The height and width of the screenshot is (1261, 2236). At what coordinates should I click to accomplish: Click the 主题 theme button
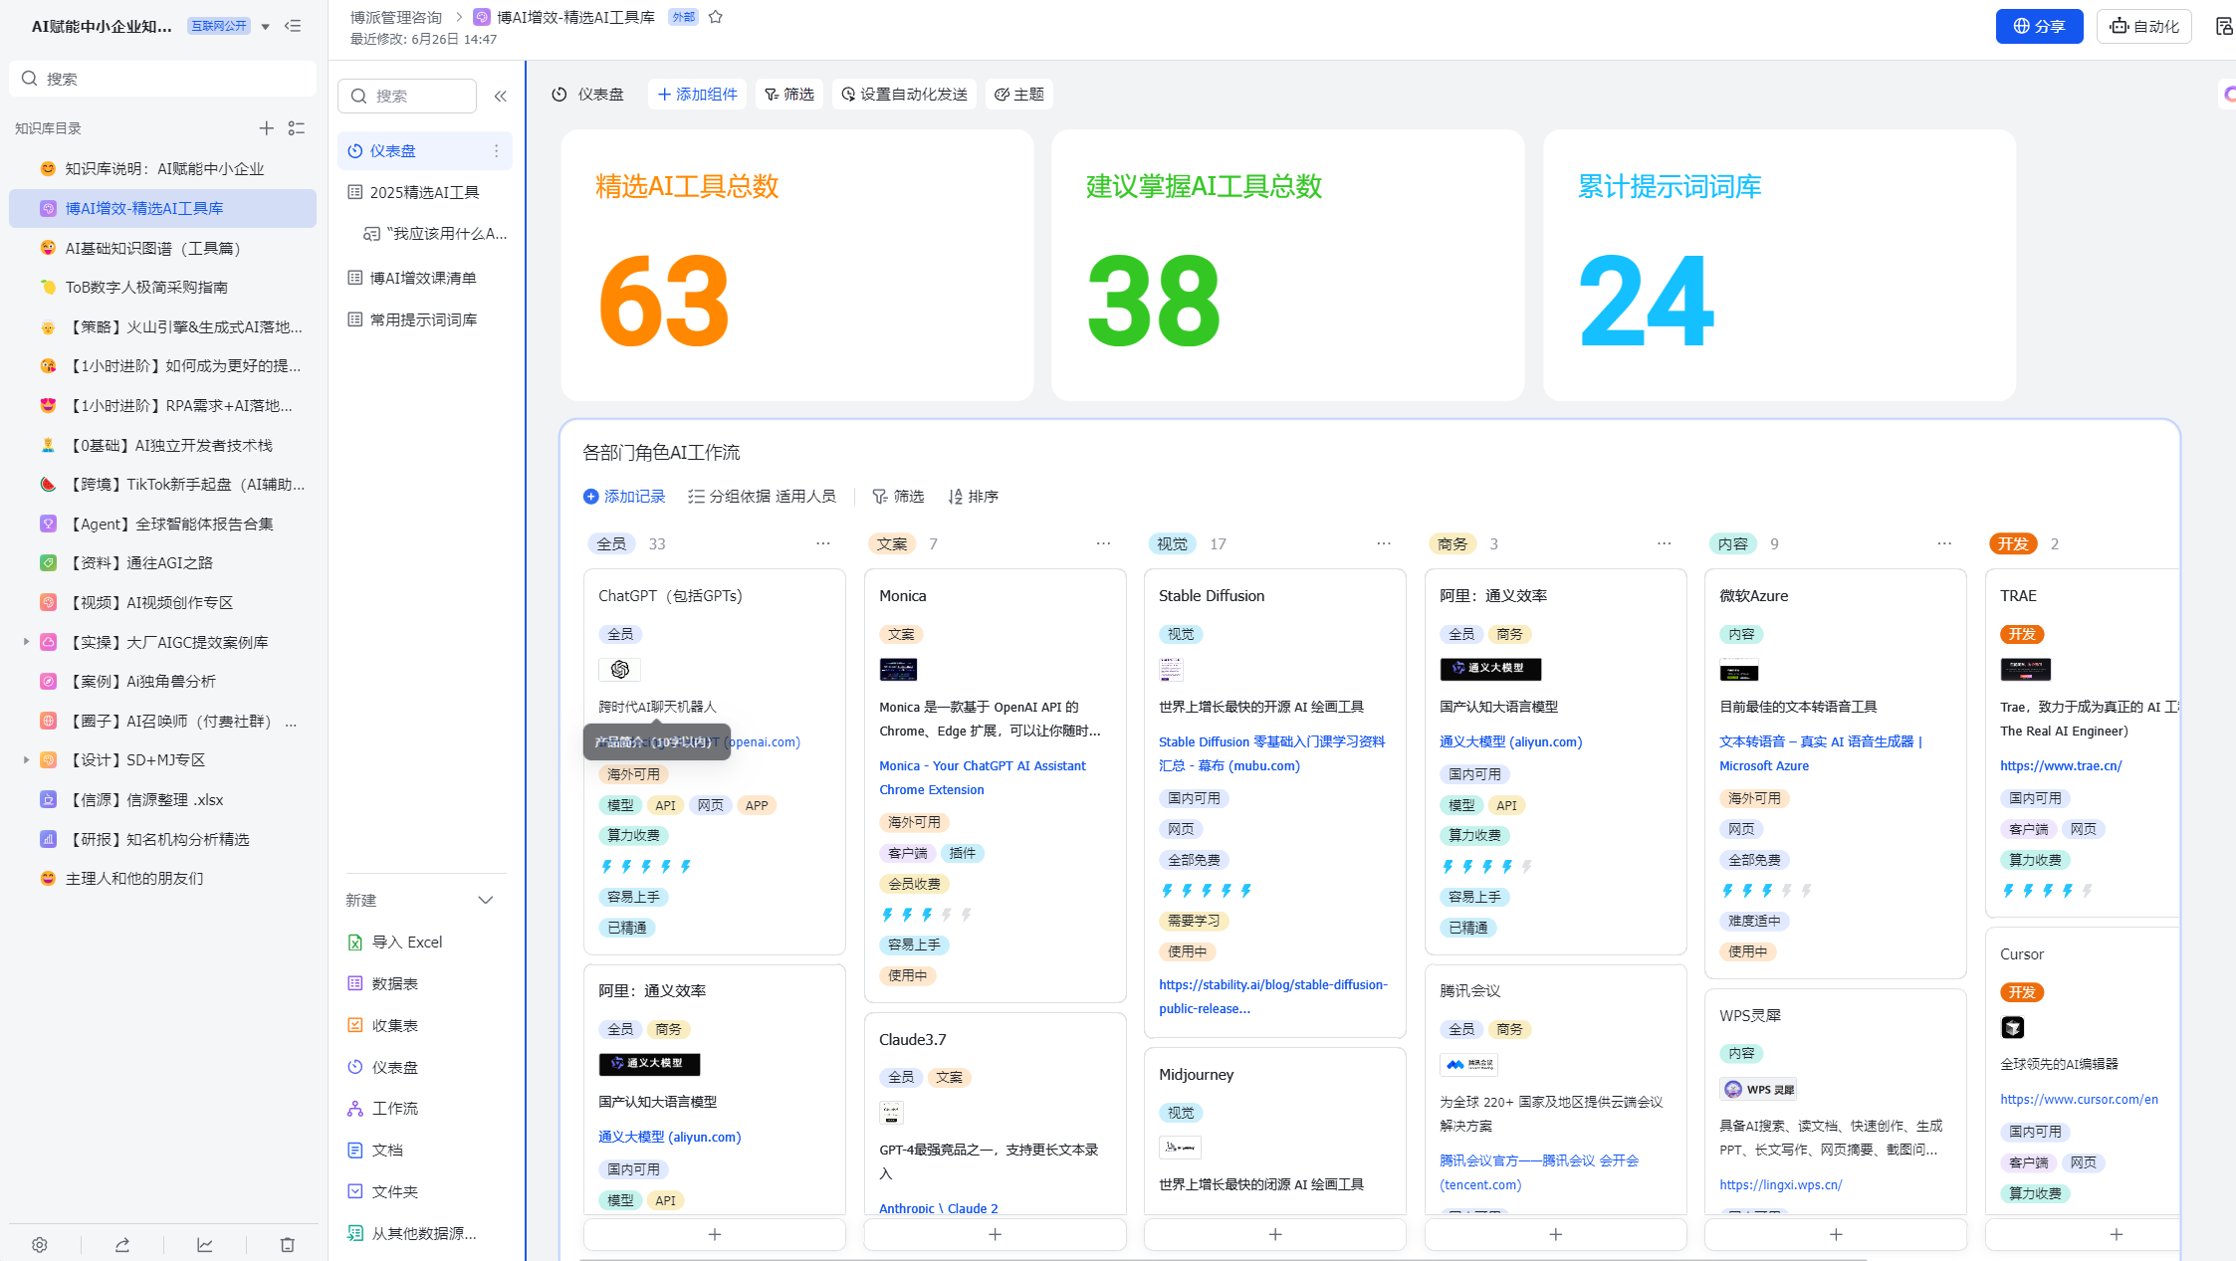click(x=1019, y=95)
